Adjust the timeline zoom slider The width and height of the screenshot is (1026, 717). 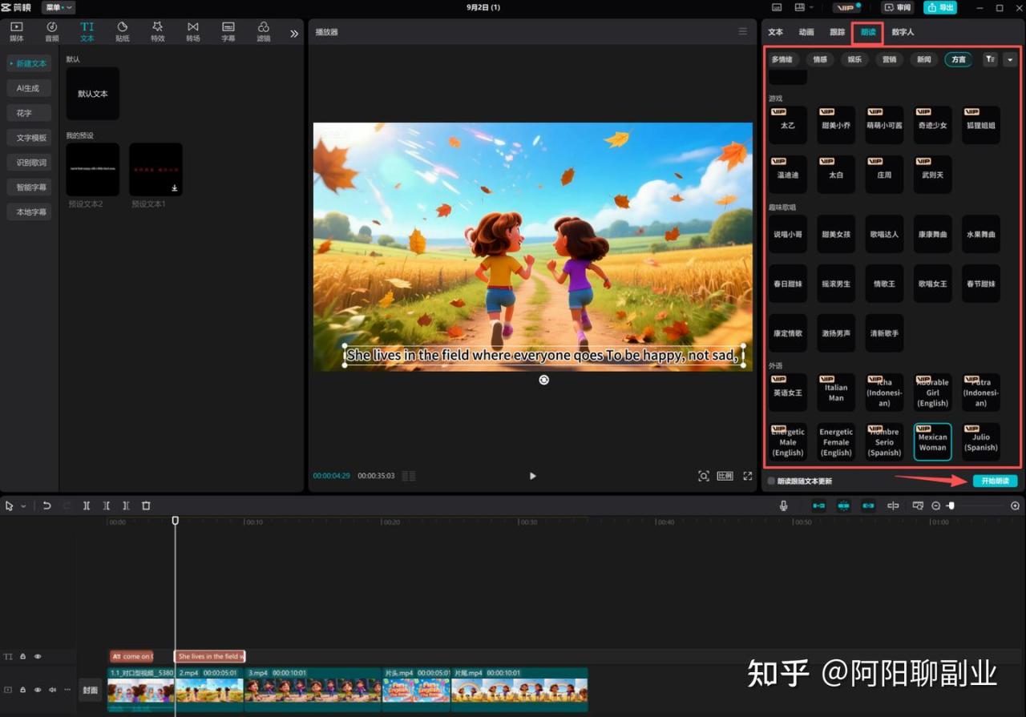pyautogui.click(x=951, y=506)
